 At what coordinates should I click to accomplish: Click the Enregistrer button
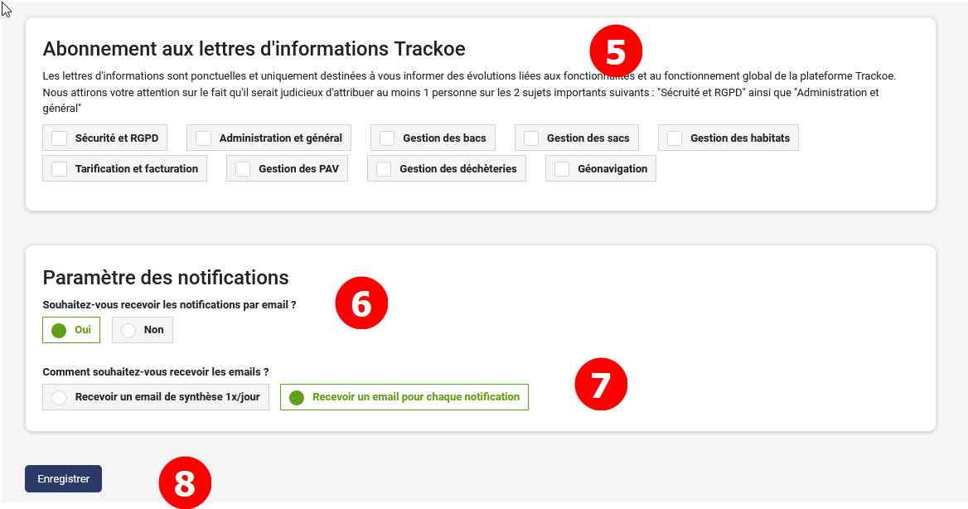point(63,479)
